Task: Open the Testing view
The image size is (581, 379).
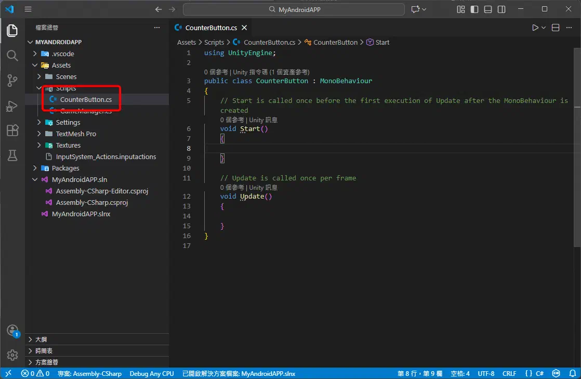Action: (x=12, y=155)
